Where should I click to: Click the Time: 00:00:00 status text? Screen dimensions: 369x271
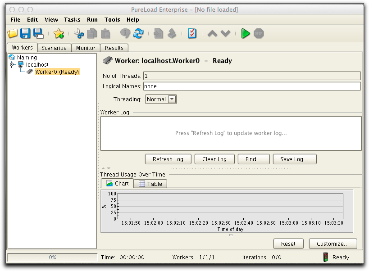123,257
